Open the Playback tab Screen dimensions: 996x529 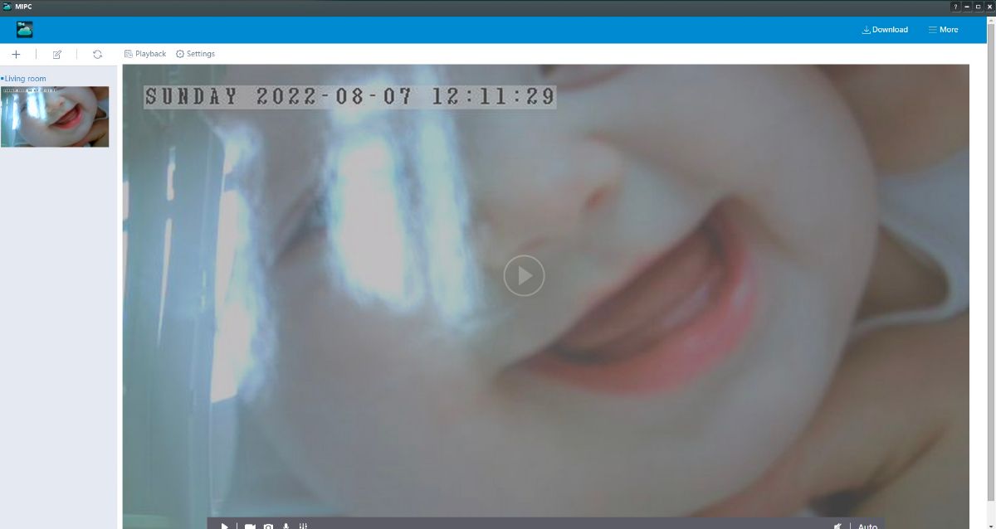[x=145, y=54]
